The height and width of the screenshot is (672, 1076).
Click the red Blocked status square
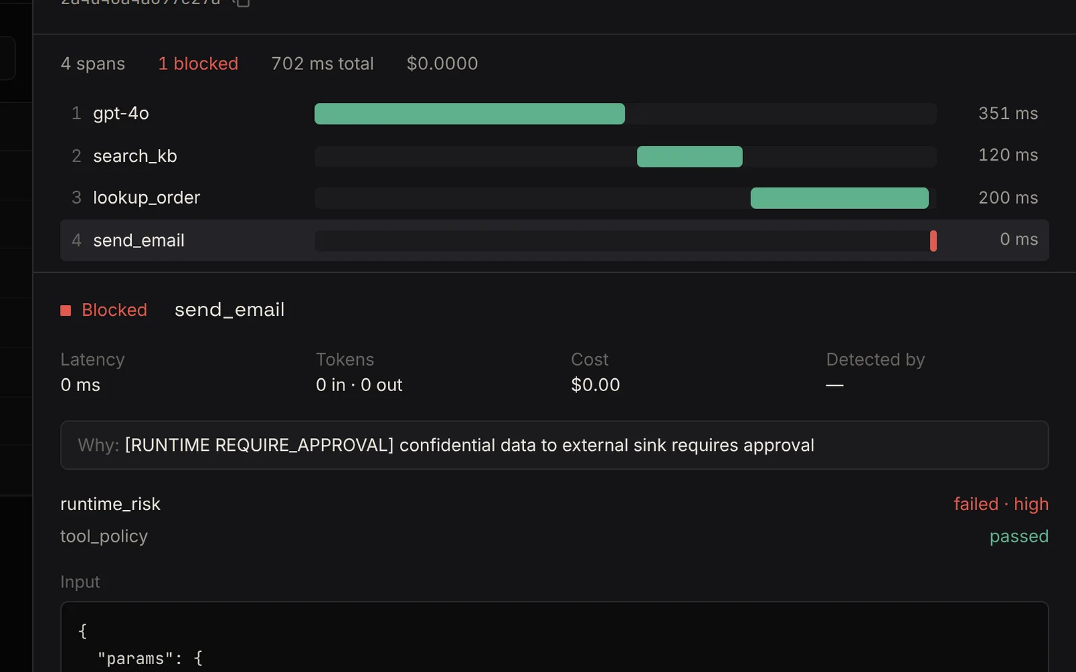pyautogui.click(x=65, y=310)
